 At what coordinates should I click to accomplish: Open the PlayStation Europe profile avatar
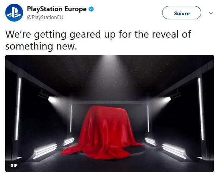(x=14, y=13)
